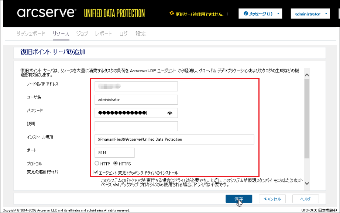Open the レポート tab

[103, 34]
